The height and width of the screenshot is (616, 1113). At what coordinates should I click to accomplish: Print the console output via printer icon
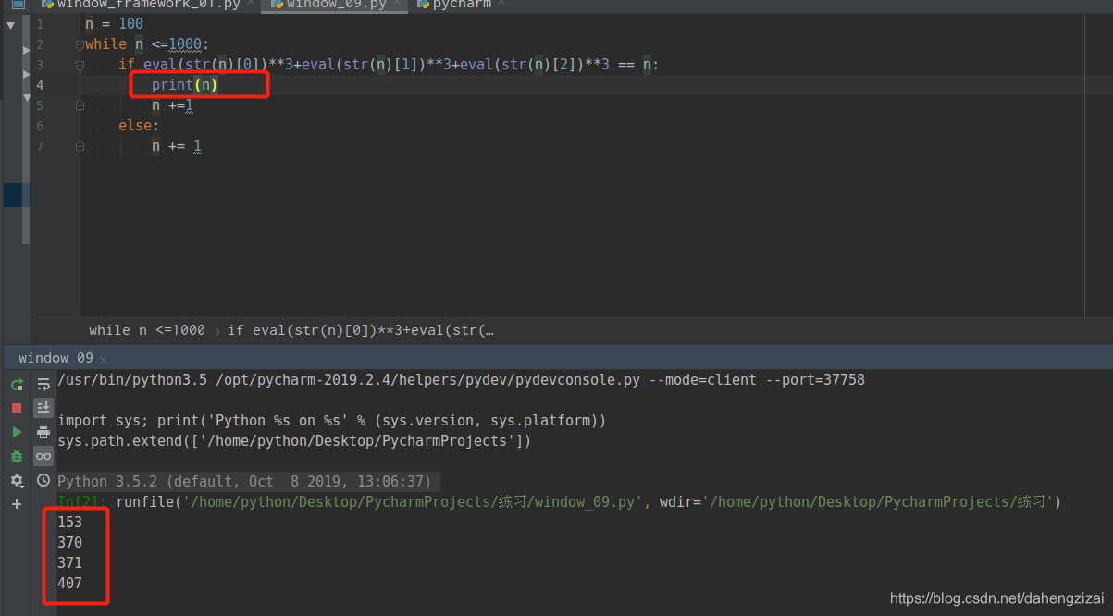[43, 432]
